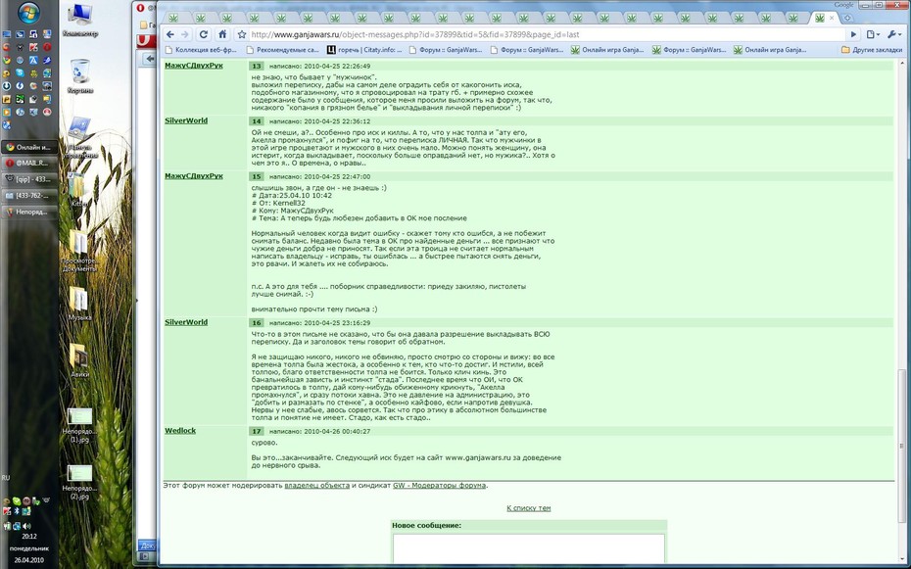This screenshot has width=911, height=569.
Task: Click the Go arrow beside the address bar
Action: point(853,34)
